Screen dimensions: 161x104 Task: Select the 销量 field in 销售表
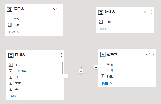click(x=110, y=76)
